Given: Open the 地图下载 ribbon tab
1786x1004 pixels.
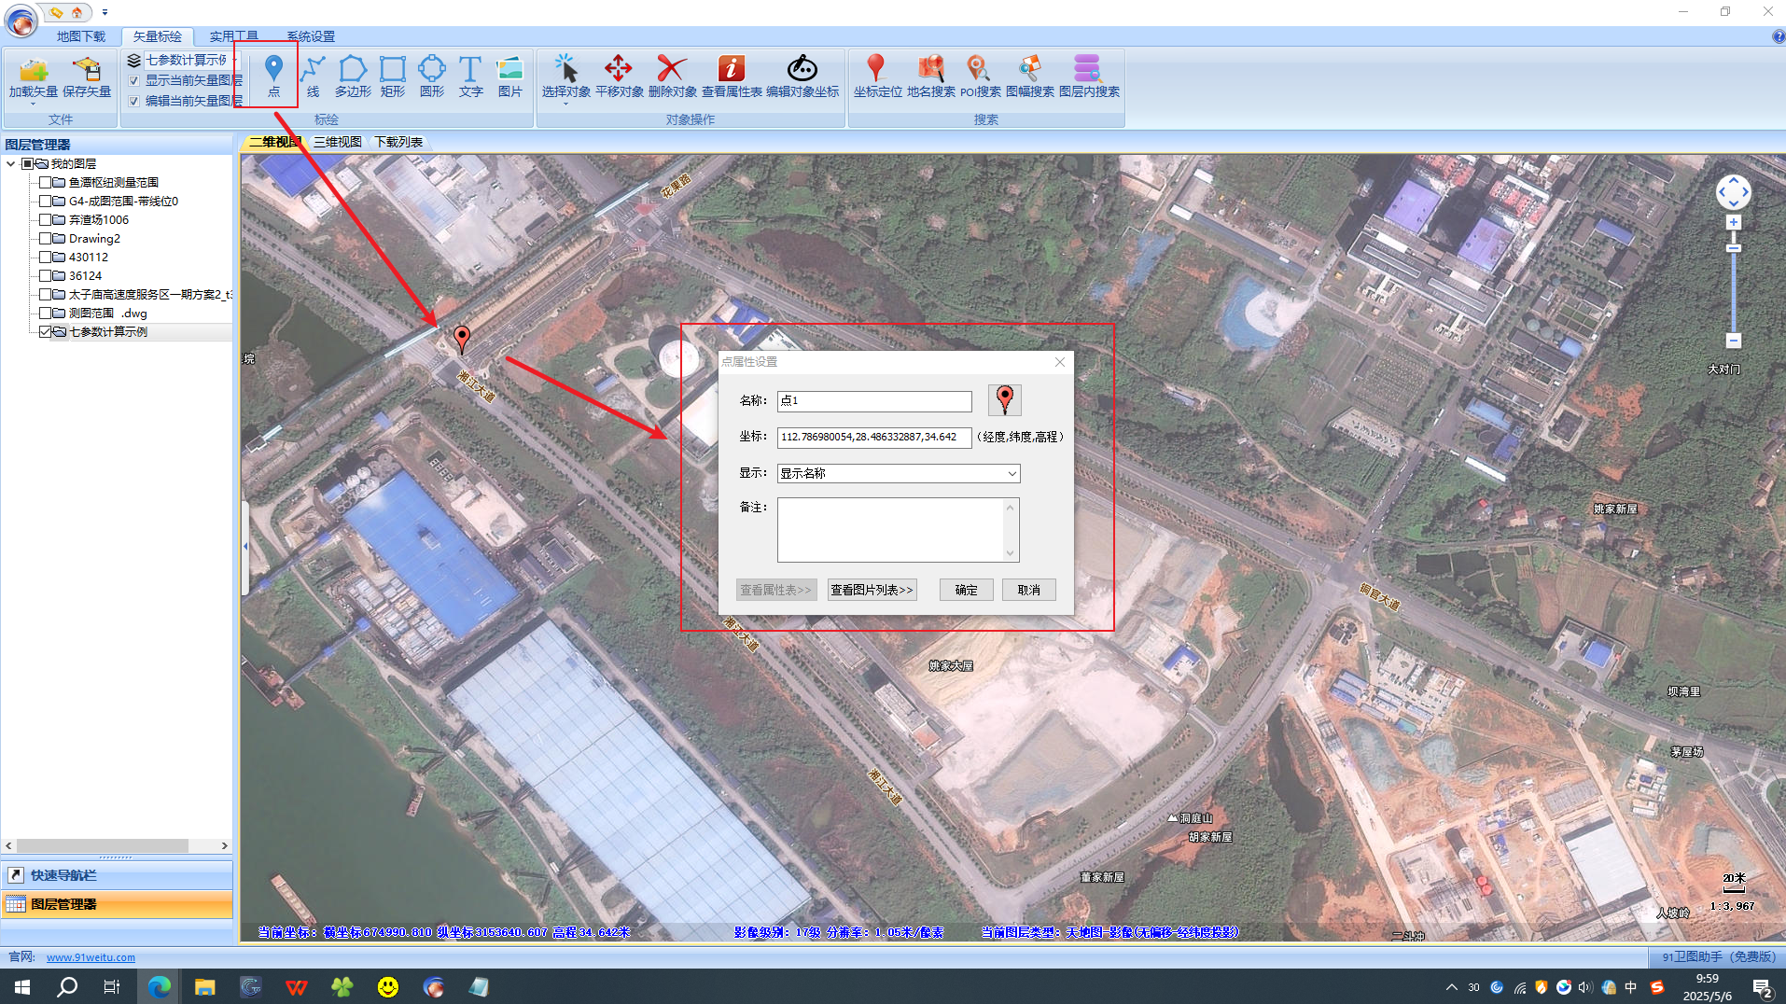Looking at the screenshot, I should 81,36.
